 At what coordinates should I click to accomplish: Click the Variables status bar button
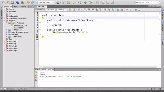pos(23,89)
